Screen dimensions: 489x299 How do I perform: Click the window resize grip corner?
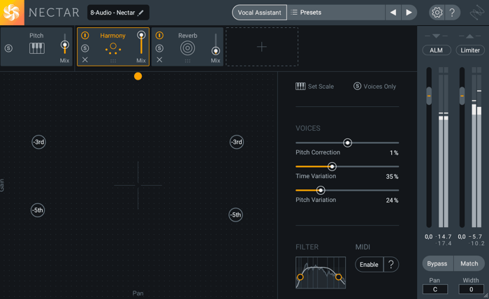(x=486, y=296)
